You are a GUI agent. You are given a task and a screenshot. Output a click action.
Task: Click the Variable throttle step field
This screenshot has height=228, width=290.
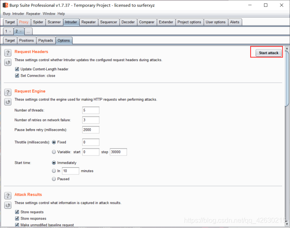[118, 152]
